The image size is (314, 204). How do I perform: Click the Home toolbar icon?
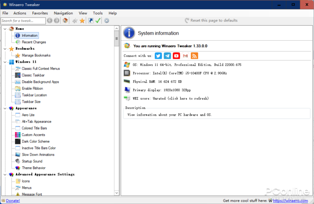(x=65, y=21)
